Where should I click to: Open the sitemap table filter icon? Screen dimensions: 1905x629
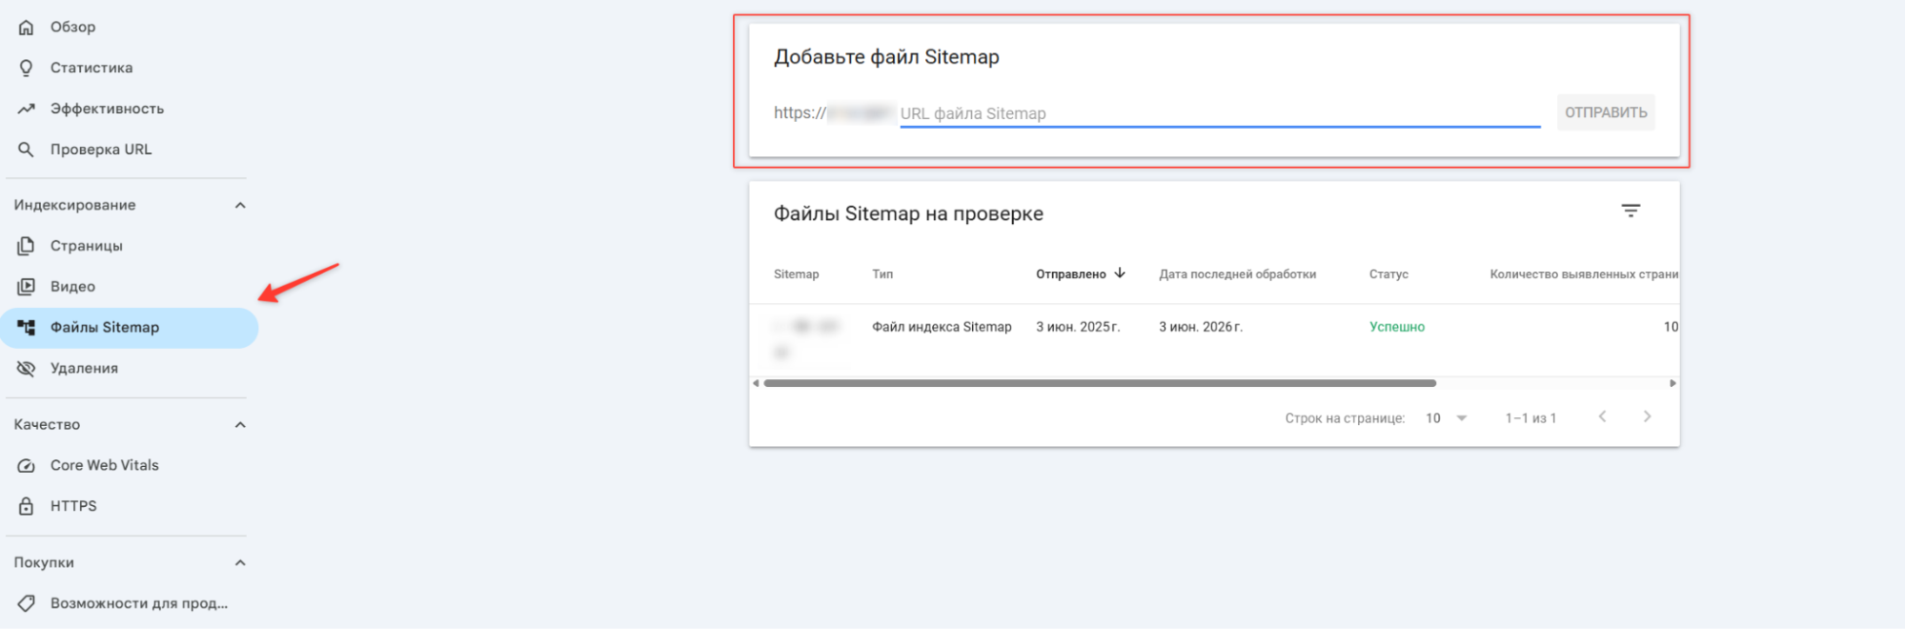pyautogui.click(x=1631, y=211)
